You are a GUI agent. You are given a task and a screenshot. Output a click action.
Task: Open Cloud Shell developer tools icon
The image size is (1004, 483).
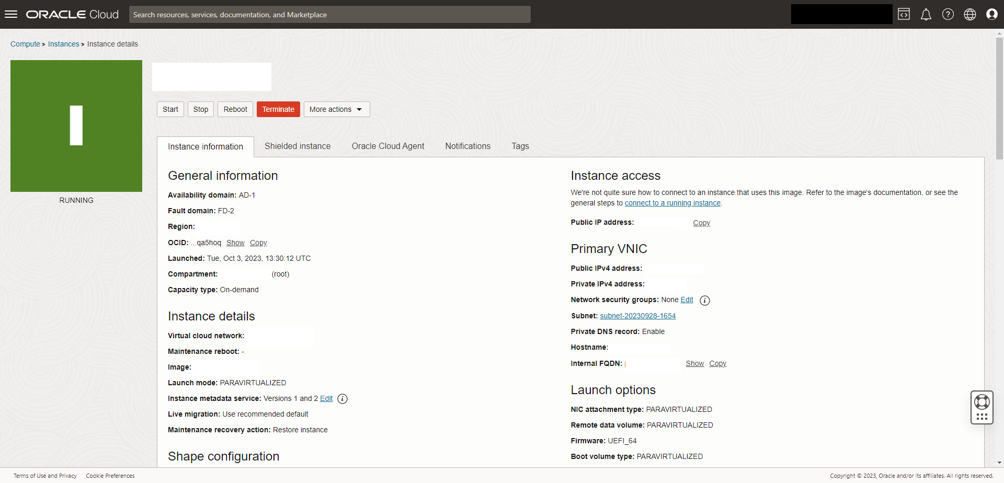click(x=904, y=14)
